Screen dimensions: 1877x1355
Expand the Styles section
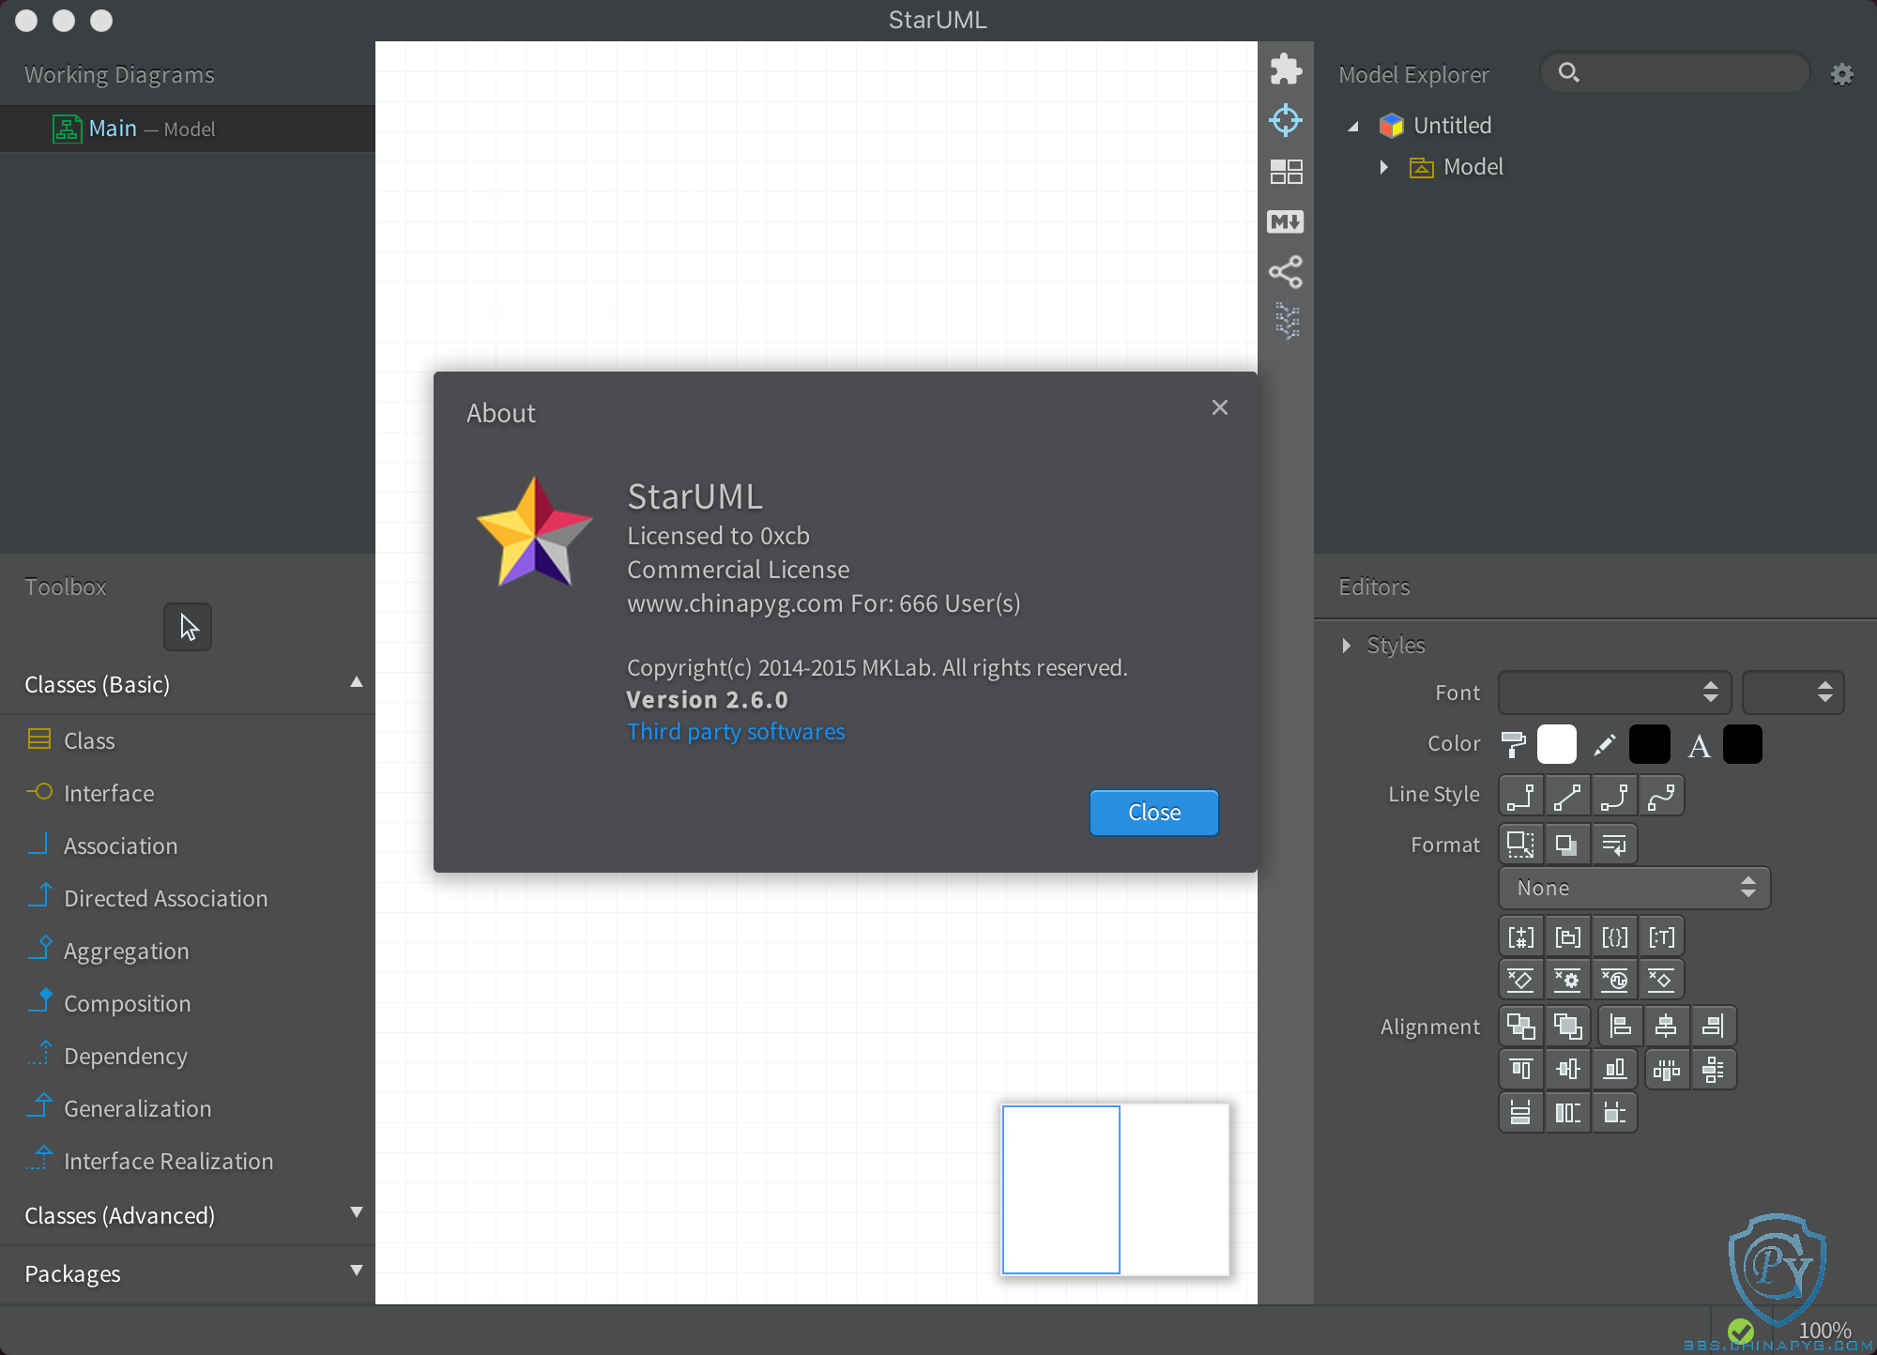coord(1347,646)
